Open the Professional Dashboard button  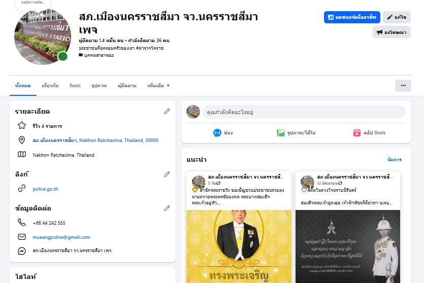click(x=352, y=17)
